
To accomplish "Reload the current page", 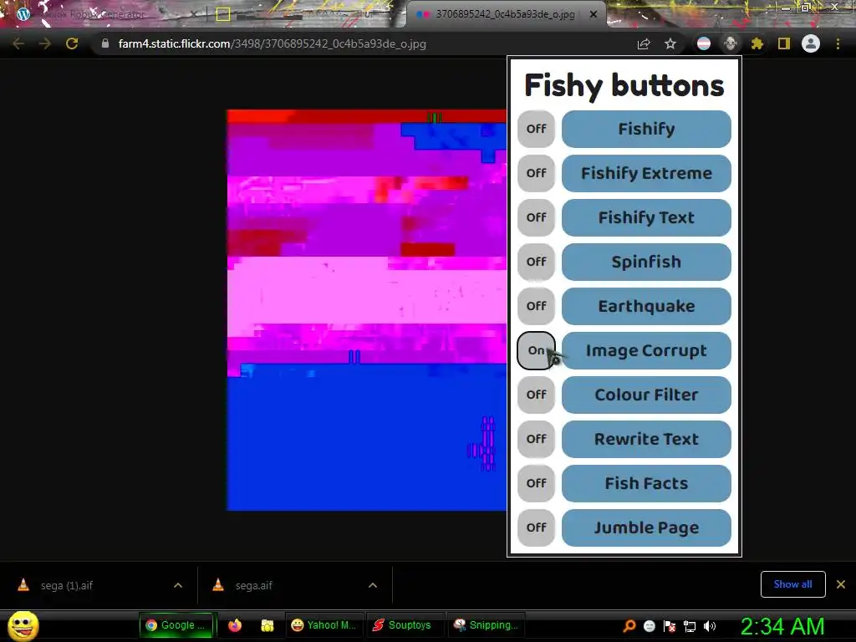I will click(72, 43).
